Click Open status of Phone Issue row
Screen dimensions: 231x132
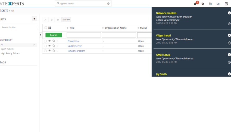pos(141,41)
